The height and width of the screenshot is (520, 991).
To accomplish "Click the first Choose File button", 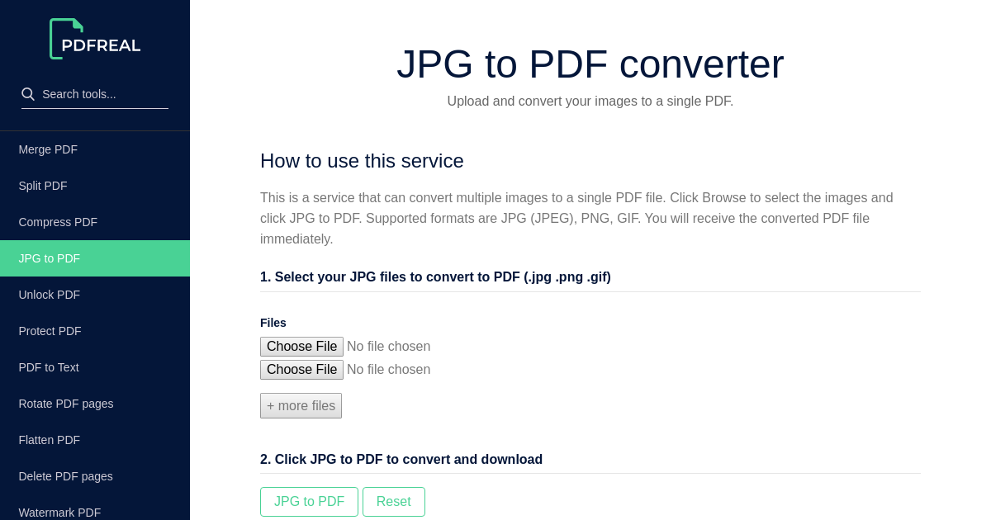I will (301, 347).
